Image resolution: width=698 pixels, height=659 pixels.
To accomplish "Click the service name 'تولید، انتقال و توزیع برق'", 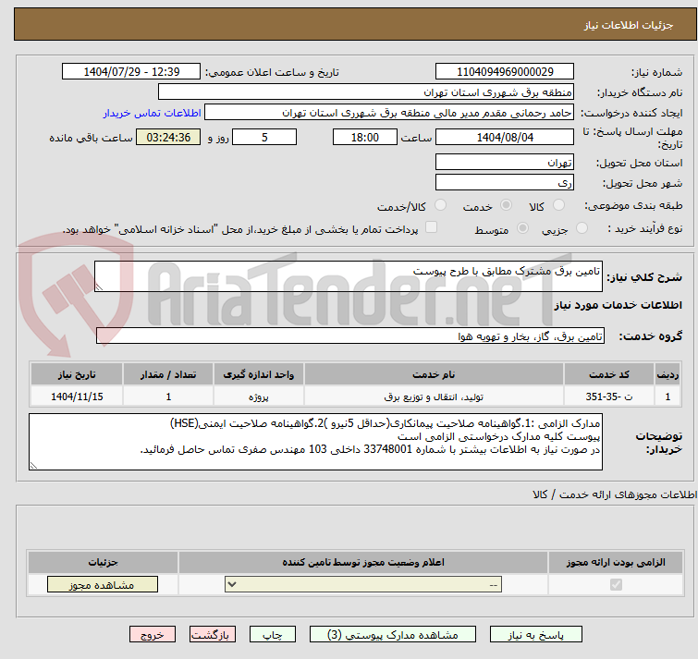I will click(434, 397).
